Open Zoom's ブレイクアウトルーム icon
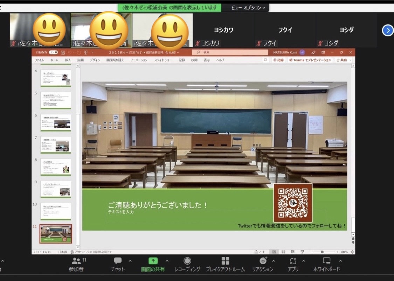 pos(224,261)
